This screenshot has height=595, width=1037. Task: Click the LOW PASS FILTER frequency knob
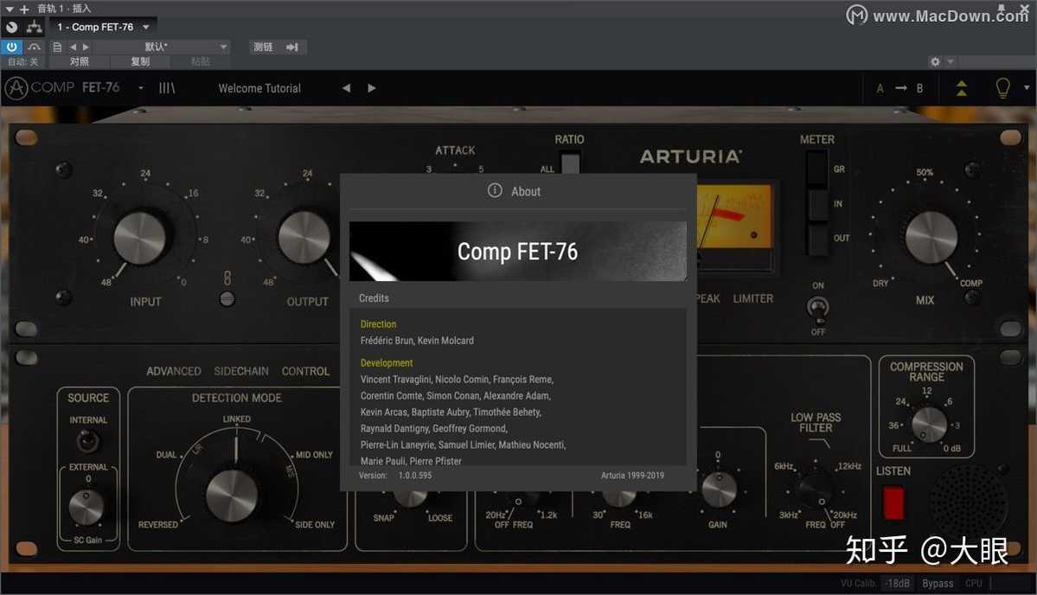pos(816,489)
